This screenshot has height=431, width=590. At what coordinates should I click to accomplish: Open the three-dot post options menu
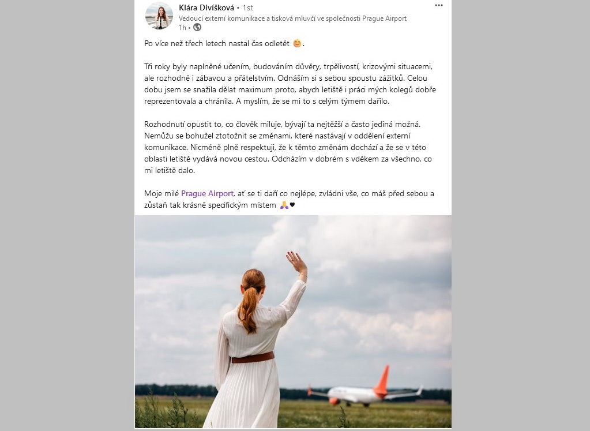pos(439,6)
